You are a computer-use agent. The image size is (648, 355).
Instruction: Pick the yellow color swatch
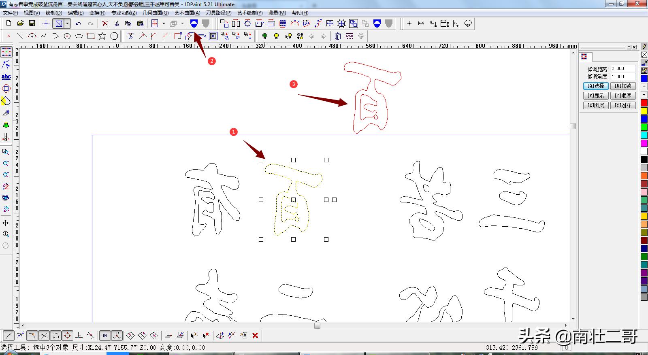pos(644,111)
